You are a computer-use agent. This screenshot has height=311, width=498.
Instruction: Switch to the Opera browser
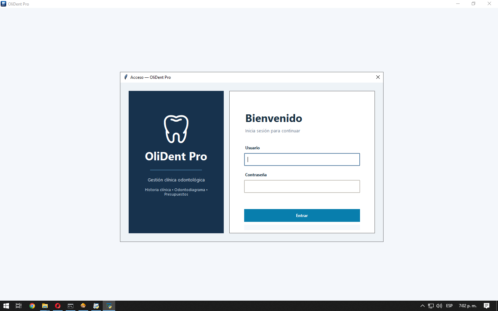click(x=58, y=306)
